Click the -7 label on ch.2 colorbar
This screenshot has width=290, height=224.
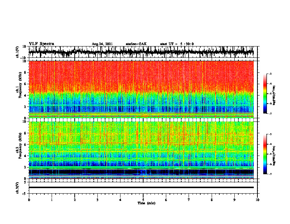270,174
